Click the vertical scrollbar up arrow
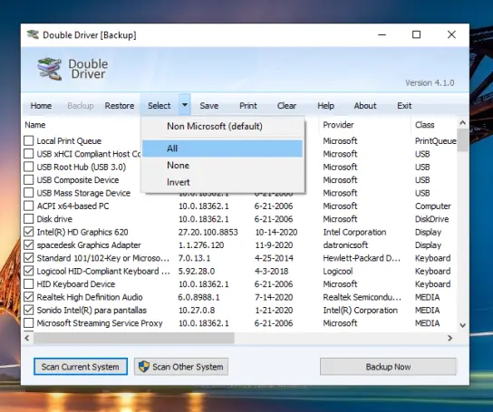This screenshot has height=412, width=493. (462, 123)
